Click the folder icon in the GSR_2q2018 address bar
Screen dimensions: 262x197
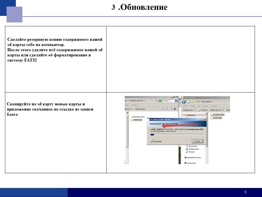193,102
